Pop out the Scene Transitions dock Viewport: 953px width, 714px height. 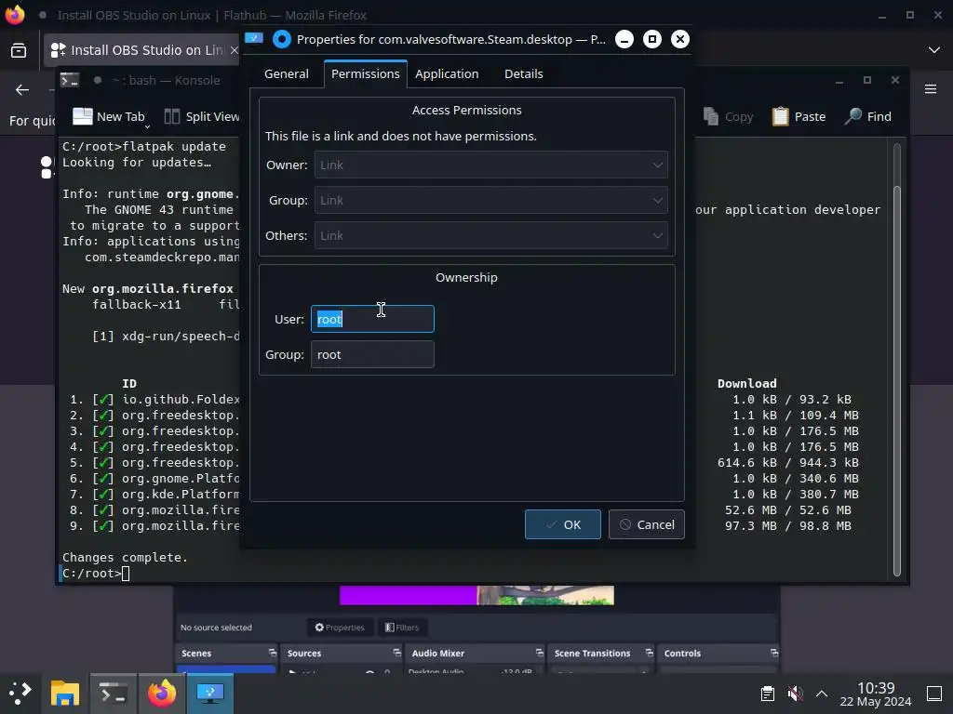[x=649, y=654]
